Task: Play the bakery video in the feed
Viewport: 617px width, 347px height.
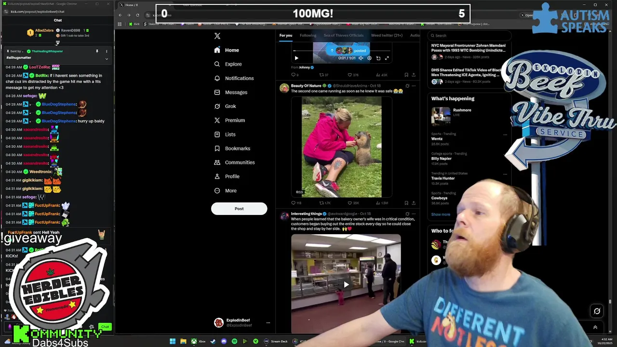Action: (x=346, y=284)
